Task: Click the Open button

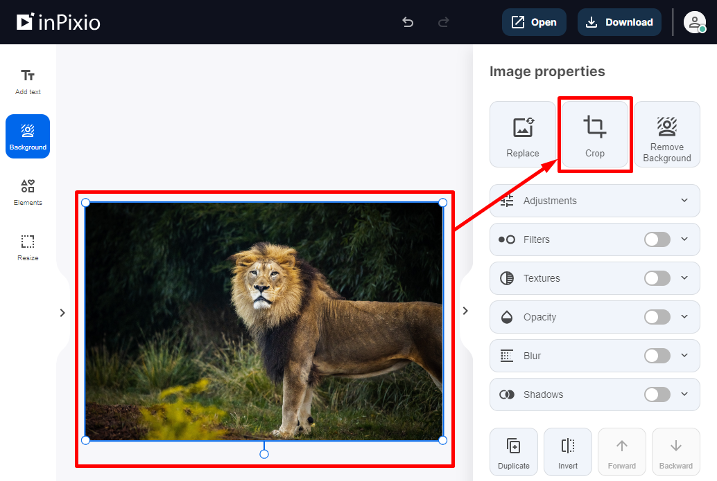Action: coord(534,22)
